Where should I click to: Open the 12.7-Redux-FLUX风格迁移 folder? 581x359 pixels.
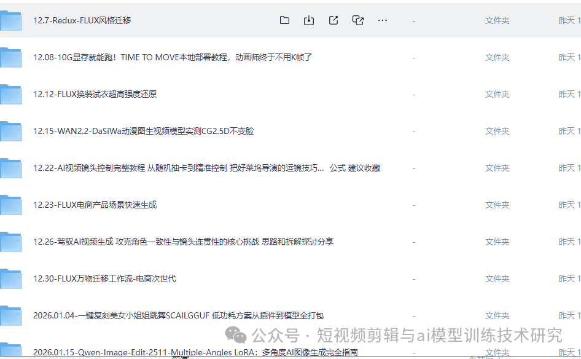(x=83, y=20)
